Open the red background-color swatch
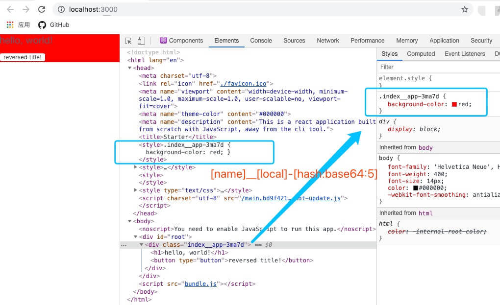This screenshot has width=500, height=305. click(x=454, y=104)
